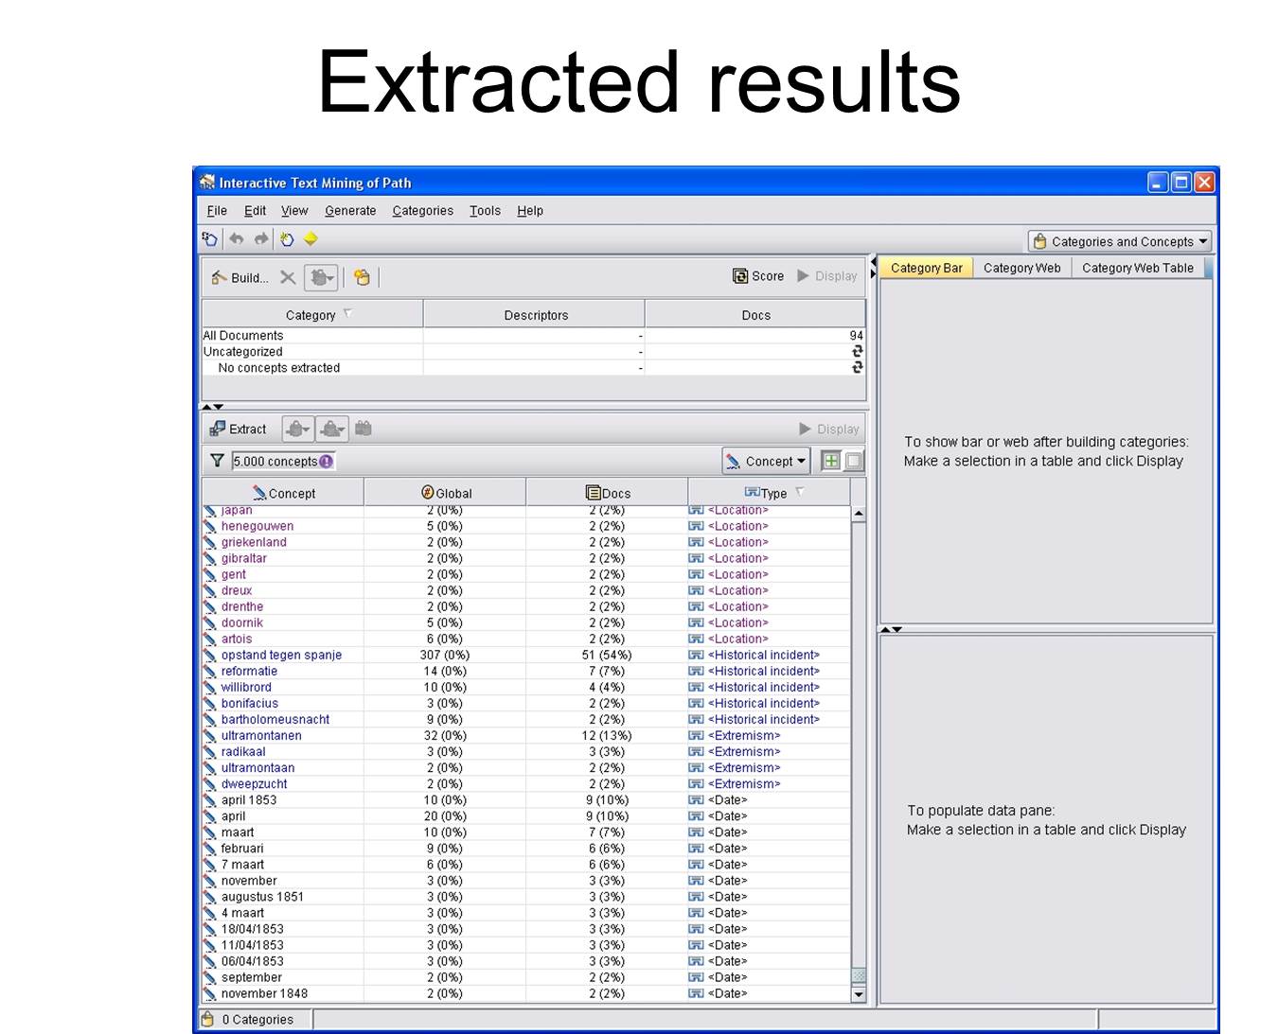The image size is (1278, 1034).
Task: Open the File menu
Action: point(217,211)
